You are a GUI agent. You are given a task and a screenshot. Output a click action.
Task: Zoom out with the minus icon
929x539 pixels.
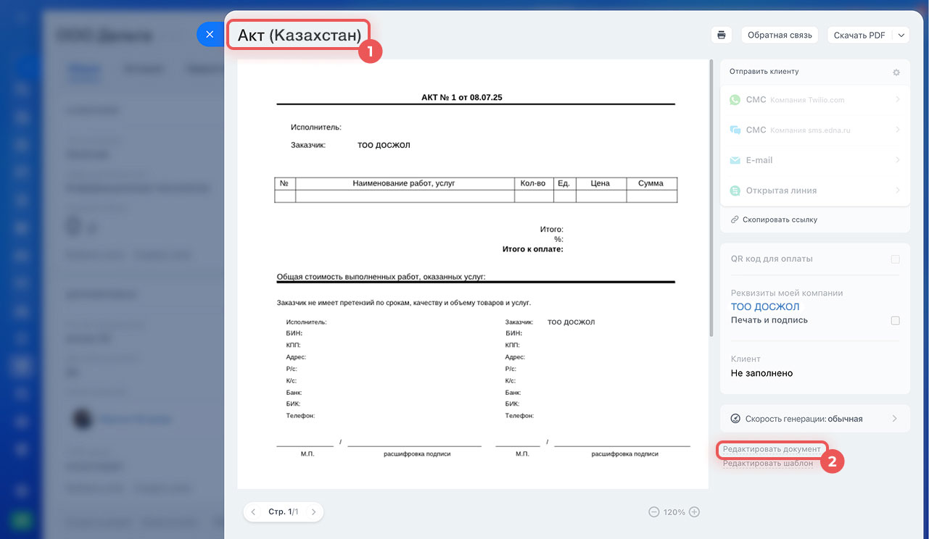(x=653, y=512)
